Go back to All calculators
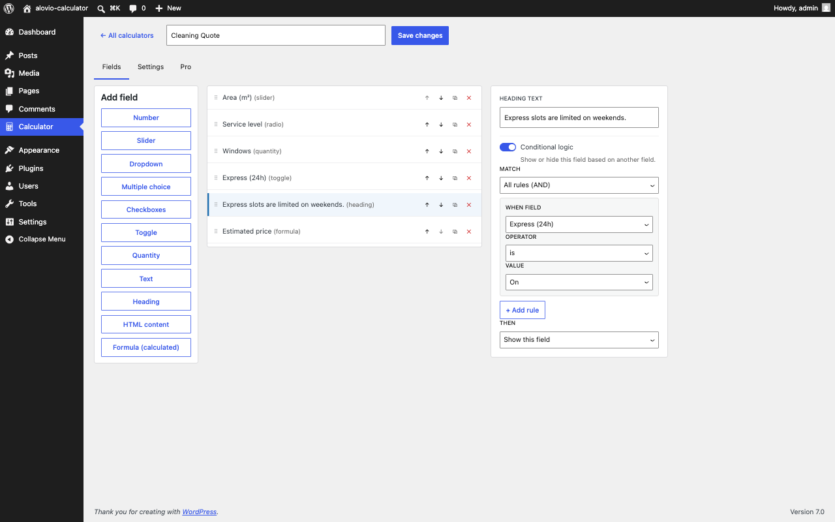This screenshot has height=522, width=835. click(127, 35)
